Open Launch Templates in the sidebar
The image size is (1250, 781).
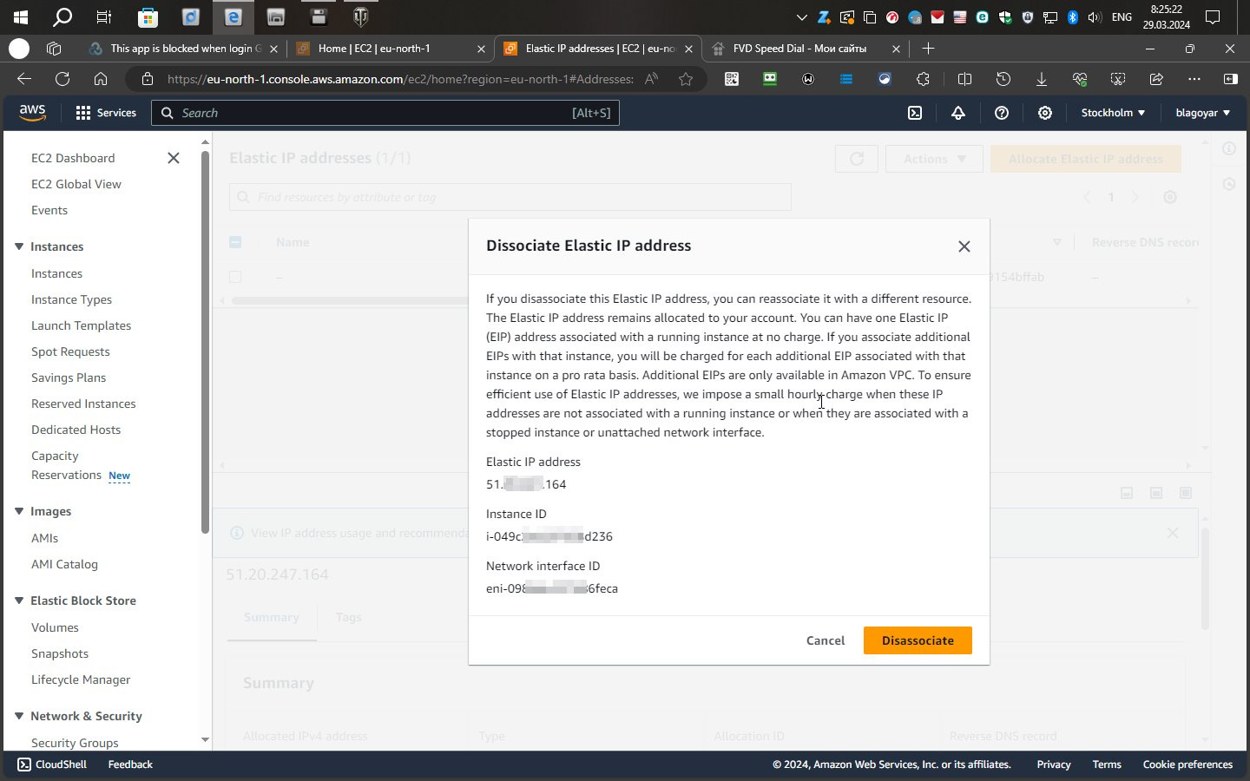tap(82, 325)
